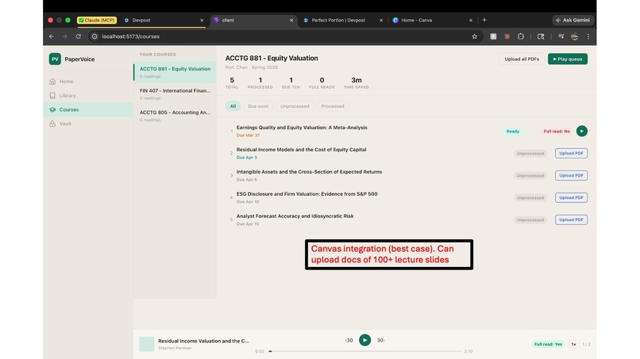Upload PDF for Analyst Forecast Accuracy
The image size is (640, 359).
pos(571,220)
